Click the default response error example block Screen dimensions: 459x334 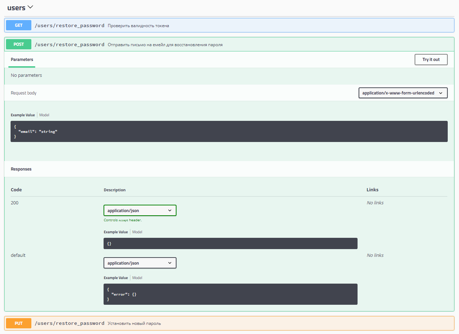click(230, 294)
